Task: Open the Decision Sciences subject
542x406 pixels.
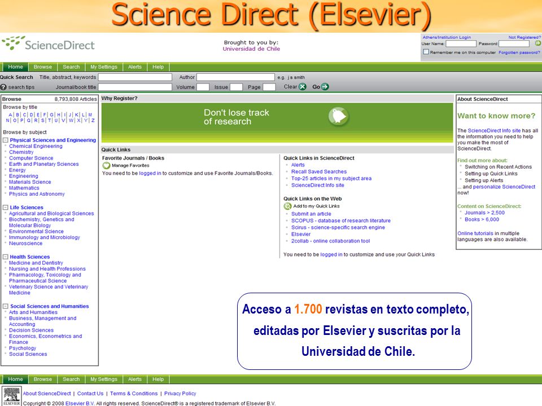Action: click(31, 330)
